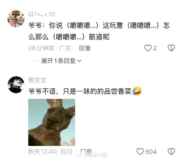The image size is (183, 159).
Task: Open the kaomoji username above first comment
Action: coord(42,14)
